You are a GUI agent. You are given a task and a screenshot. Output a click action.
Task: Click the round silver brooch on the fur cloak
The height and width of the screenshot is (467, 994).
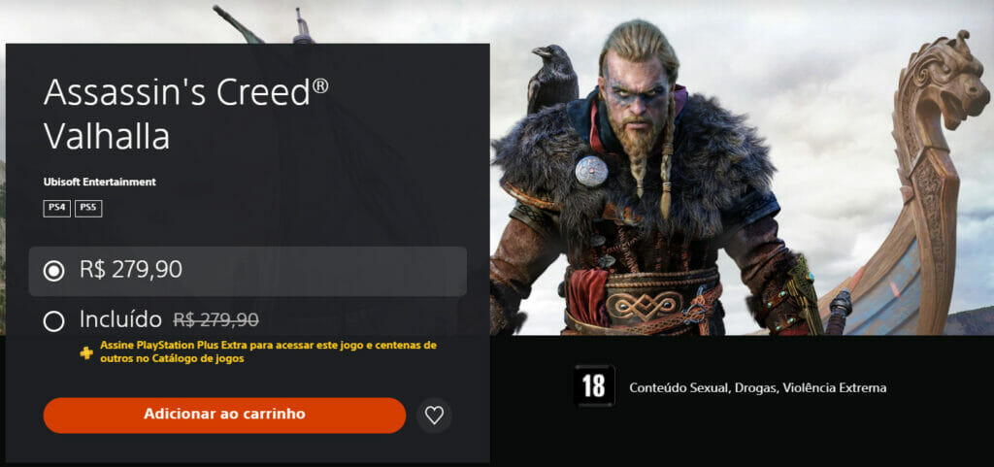tap(591, 171)
